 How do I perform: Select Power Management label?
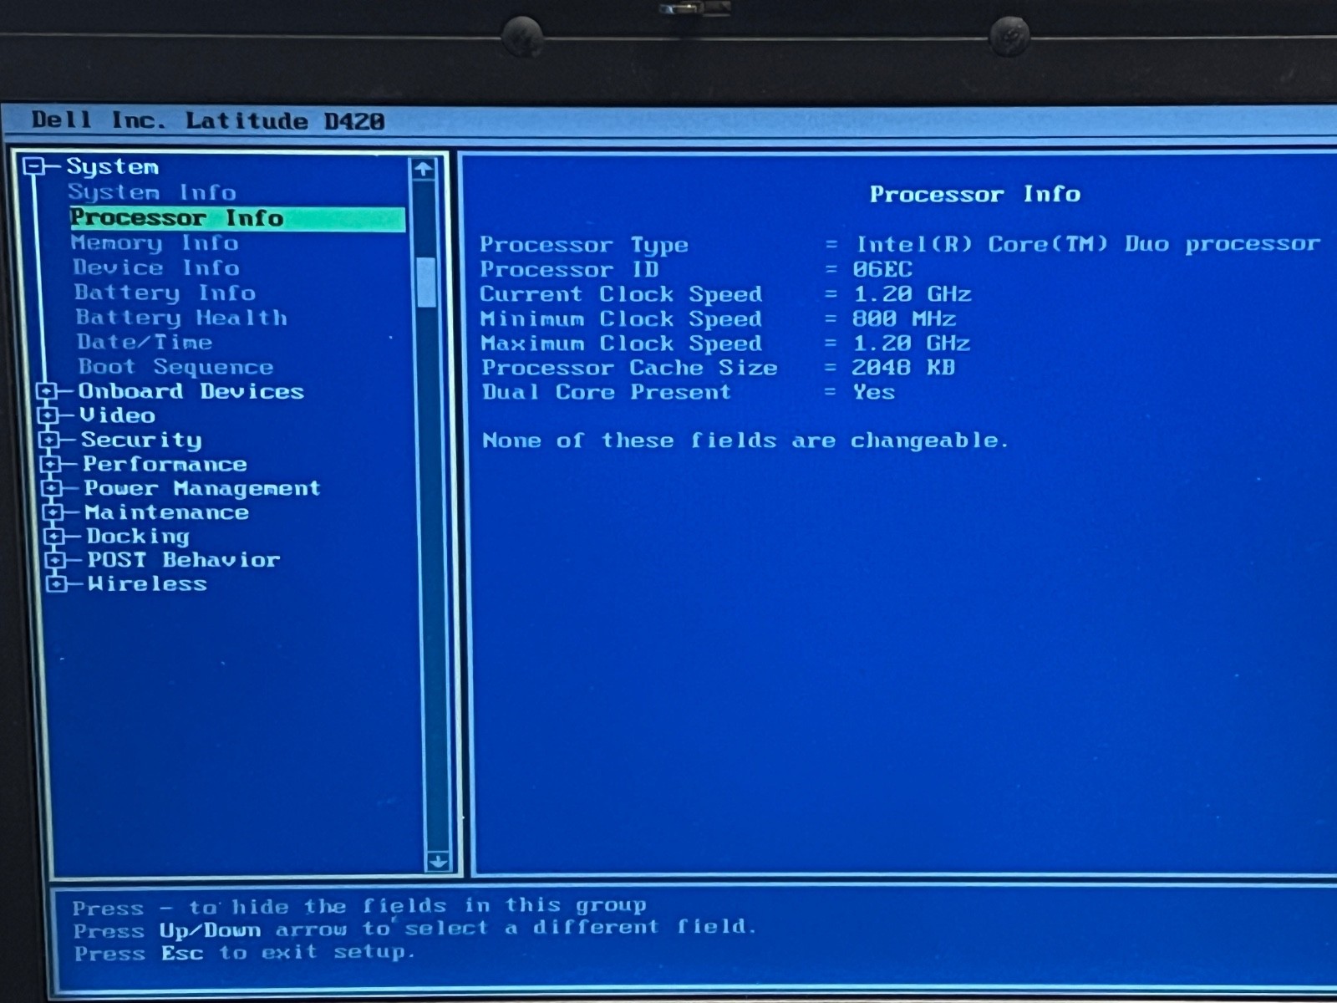pos(201,488)
